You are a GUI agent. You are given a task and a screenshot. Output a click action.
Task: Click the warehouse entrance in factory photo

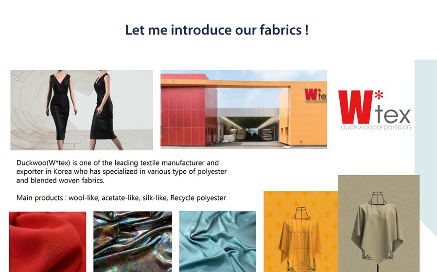coord(248,129)
